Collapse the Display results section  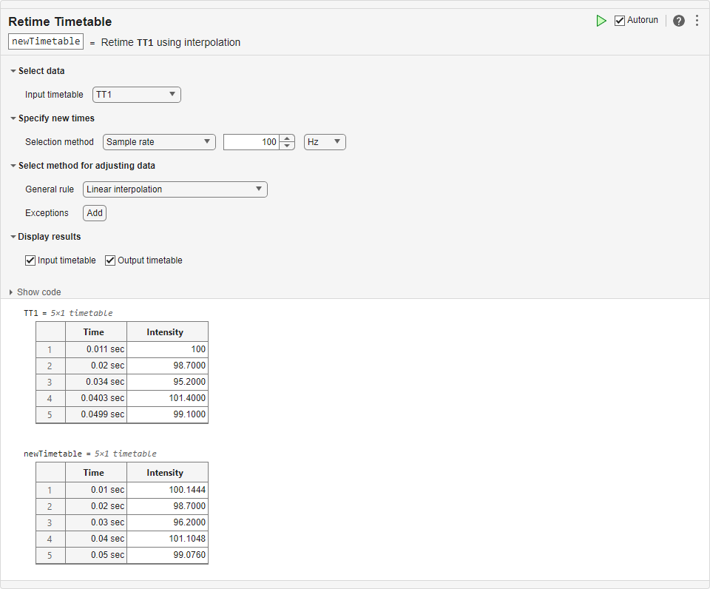[x=13, y=237]
